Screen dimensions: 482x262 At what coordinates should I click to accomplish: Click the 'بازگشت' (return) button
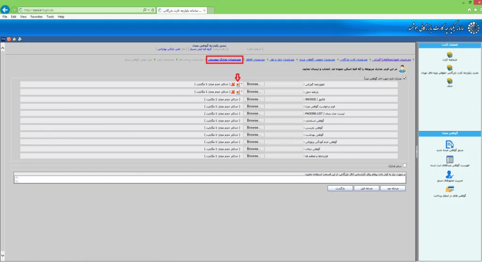point(340,188)
